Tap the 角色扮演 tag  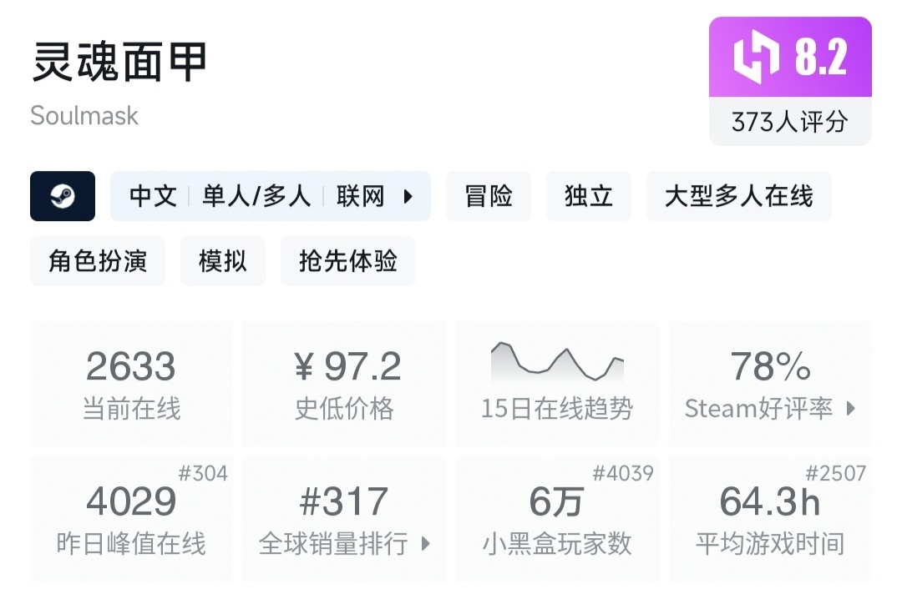98,261
